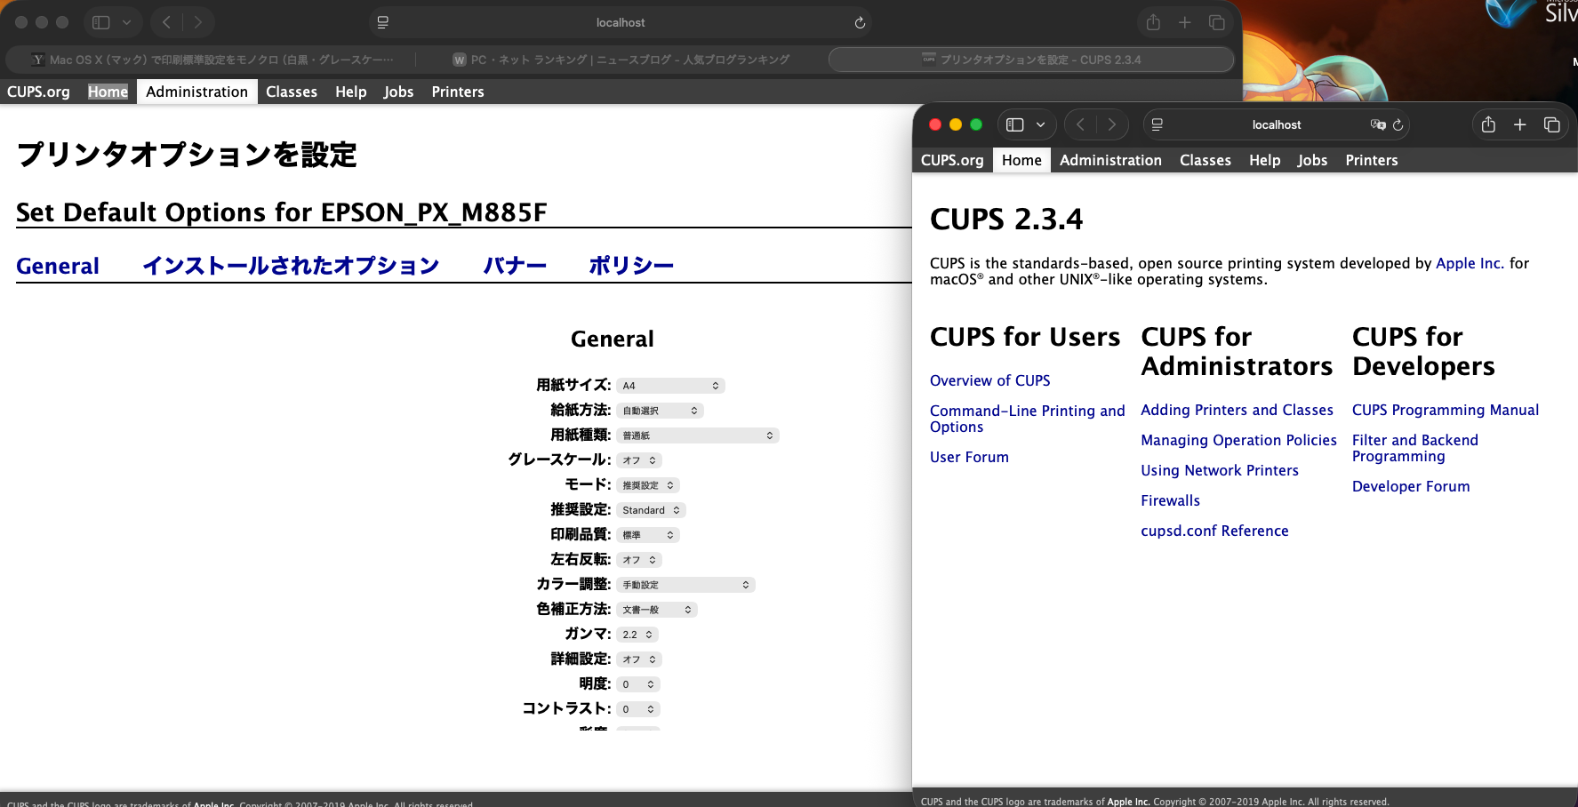This screenshot has width=1578, height=807.
Task: Select the プリンタオプションを設定 CUPS tab
Action: tap(1031, 60)
